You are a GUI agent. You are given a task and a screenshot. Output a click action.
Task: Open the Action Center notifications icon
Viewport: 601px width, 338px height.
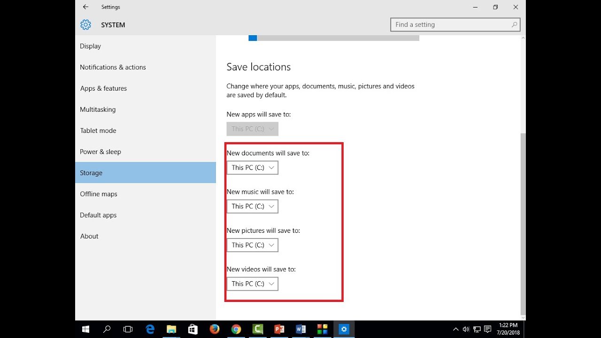point(487,329)
